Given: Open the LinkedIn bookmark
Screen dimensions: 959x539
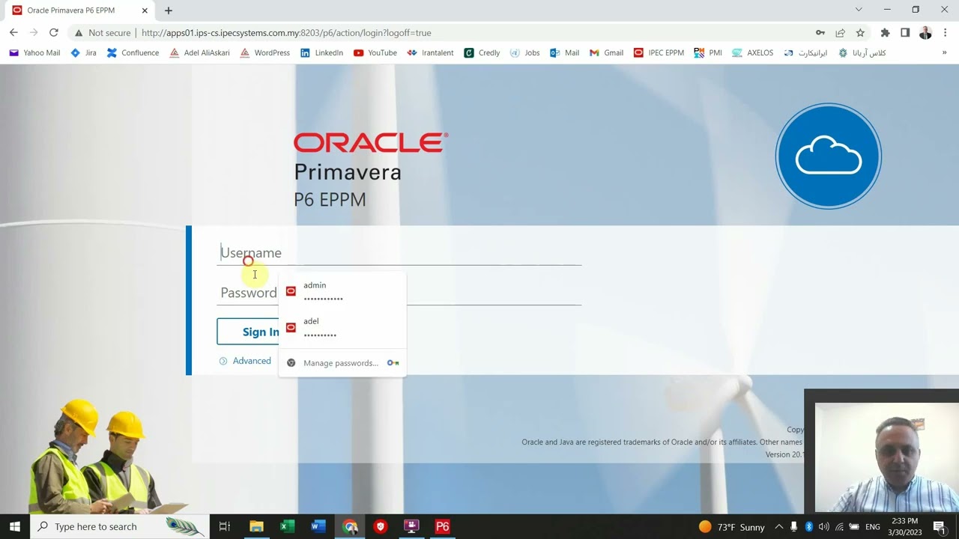Looking at the screenshot, I should [321, 53].
